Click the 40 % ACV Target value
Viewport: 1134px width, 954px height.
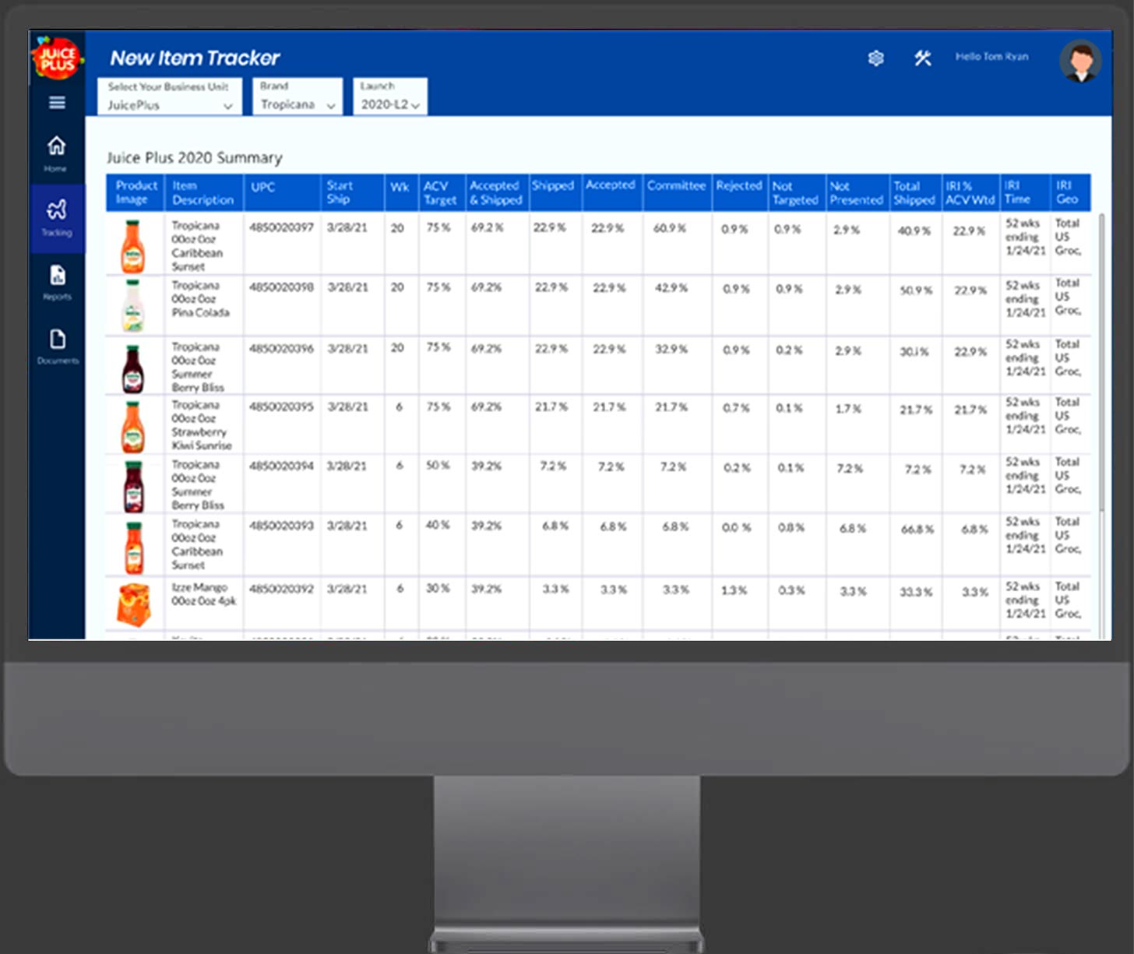click(x=438, y=525)
